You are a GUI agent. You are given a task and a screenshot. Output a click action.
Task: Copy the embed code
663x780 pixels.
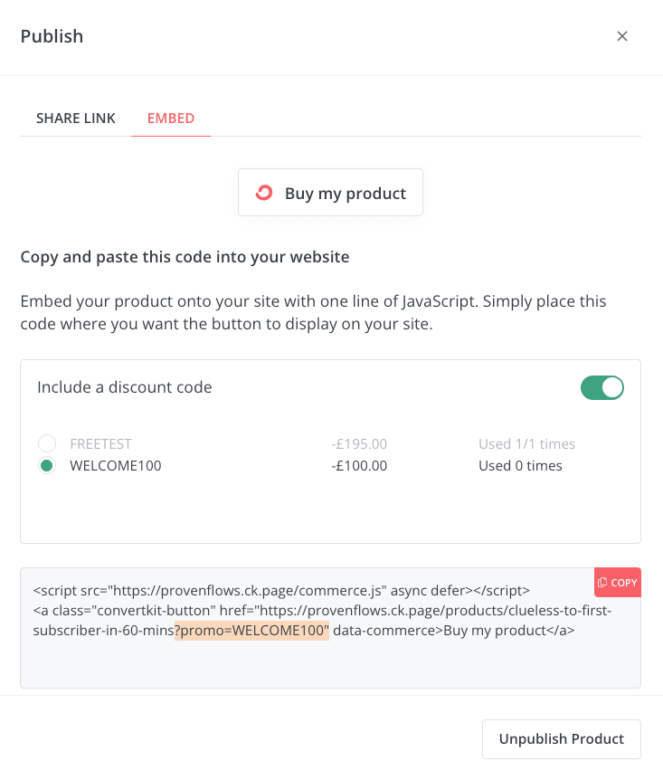coord(617,582)
